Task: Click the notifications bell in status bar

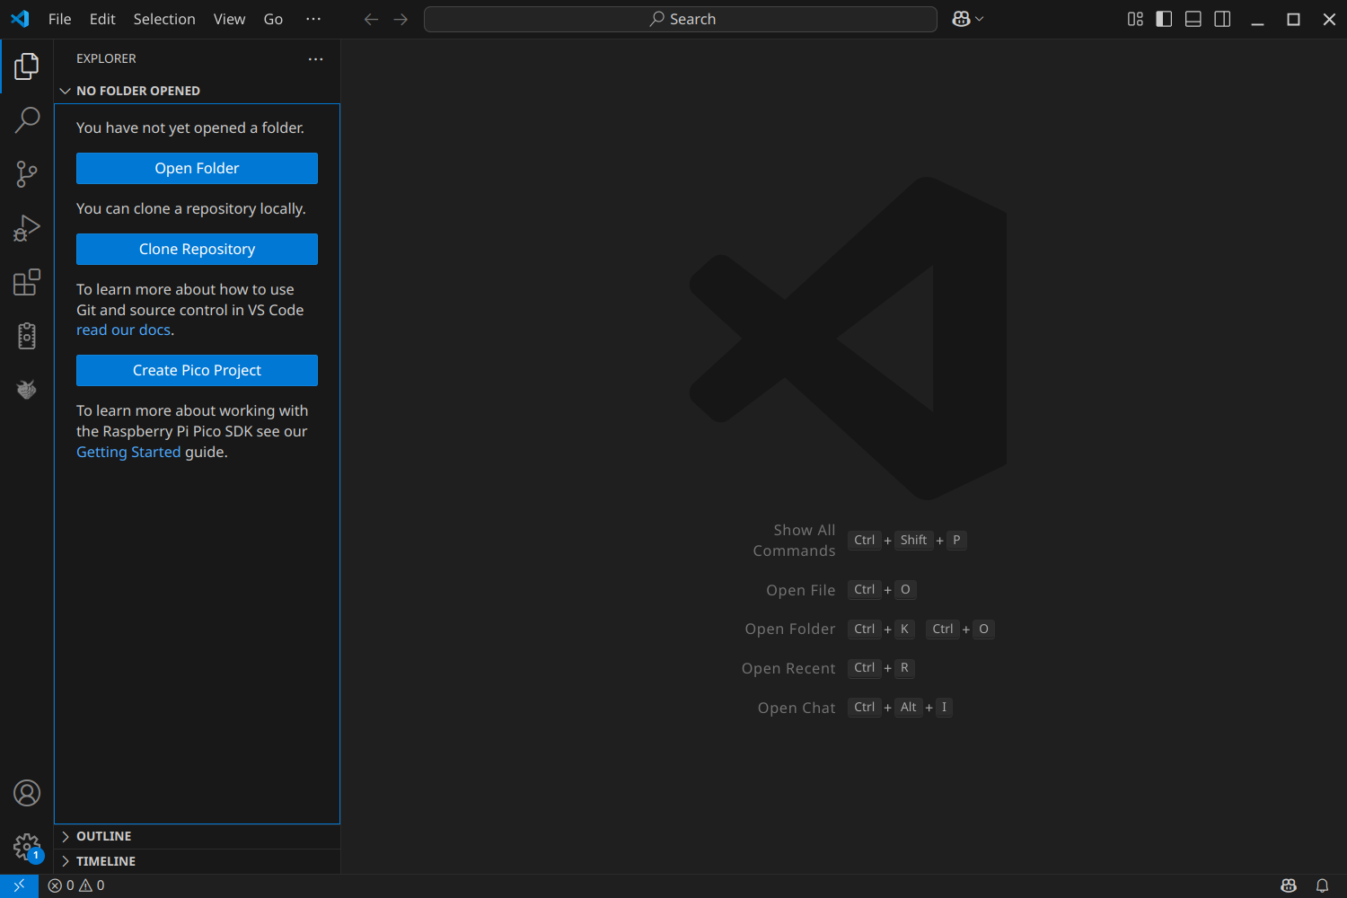Action: 1322,885
